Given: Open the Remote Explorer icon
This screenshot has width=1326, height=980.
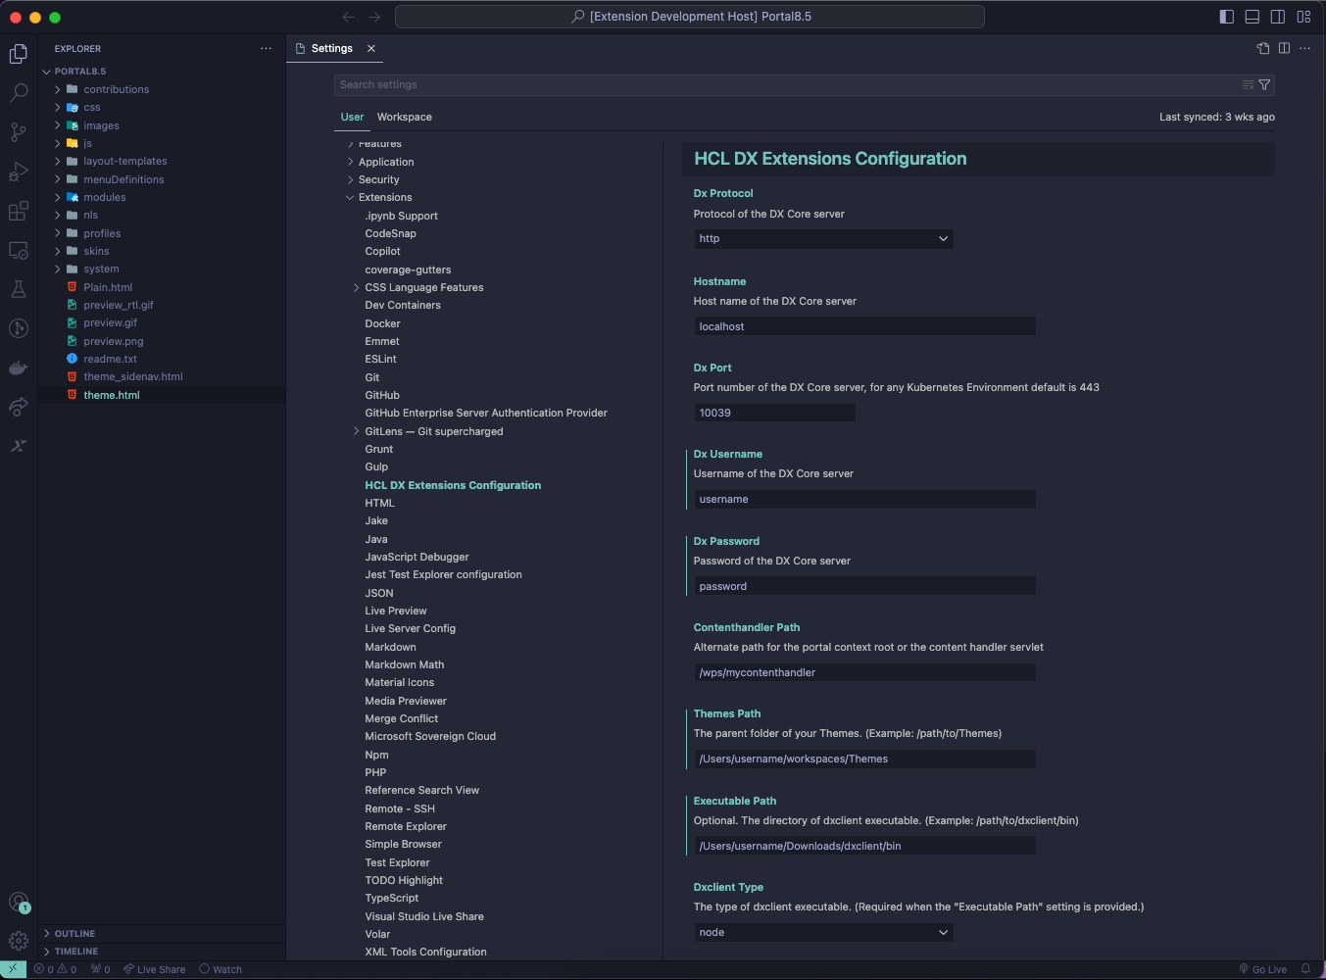Looking at the screenshot, I should point(18,250).
